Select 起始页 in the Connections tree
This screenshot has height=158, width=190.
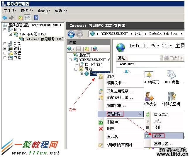84,55
